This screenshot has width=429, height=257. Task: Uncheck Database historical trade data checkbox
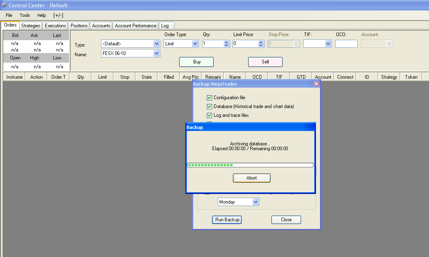pyautogui.click(x=209, y=106)
